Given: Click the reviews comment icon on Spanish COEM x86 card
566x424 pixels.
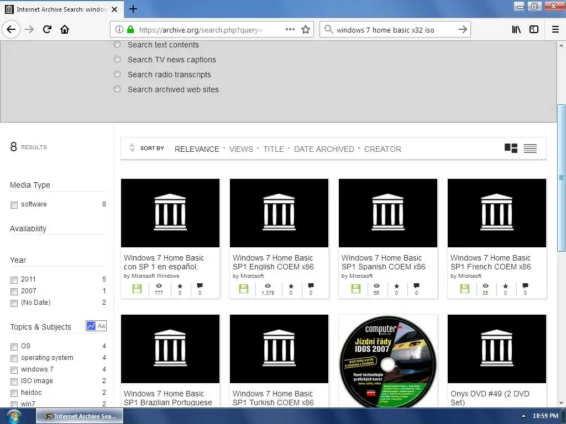Looking at the screenshot, I should pos(416,285).
